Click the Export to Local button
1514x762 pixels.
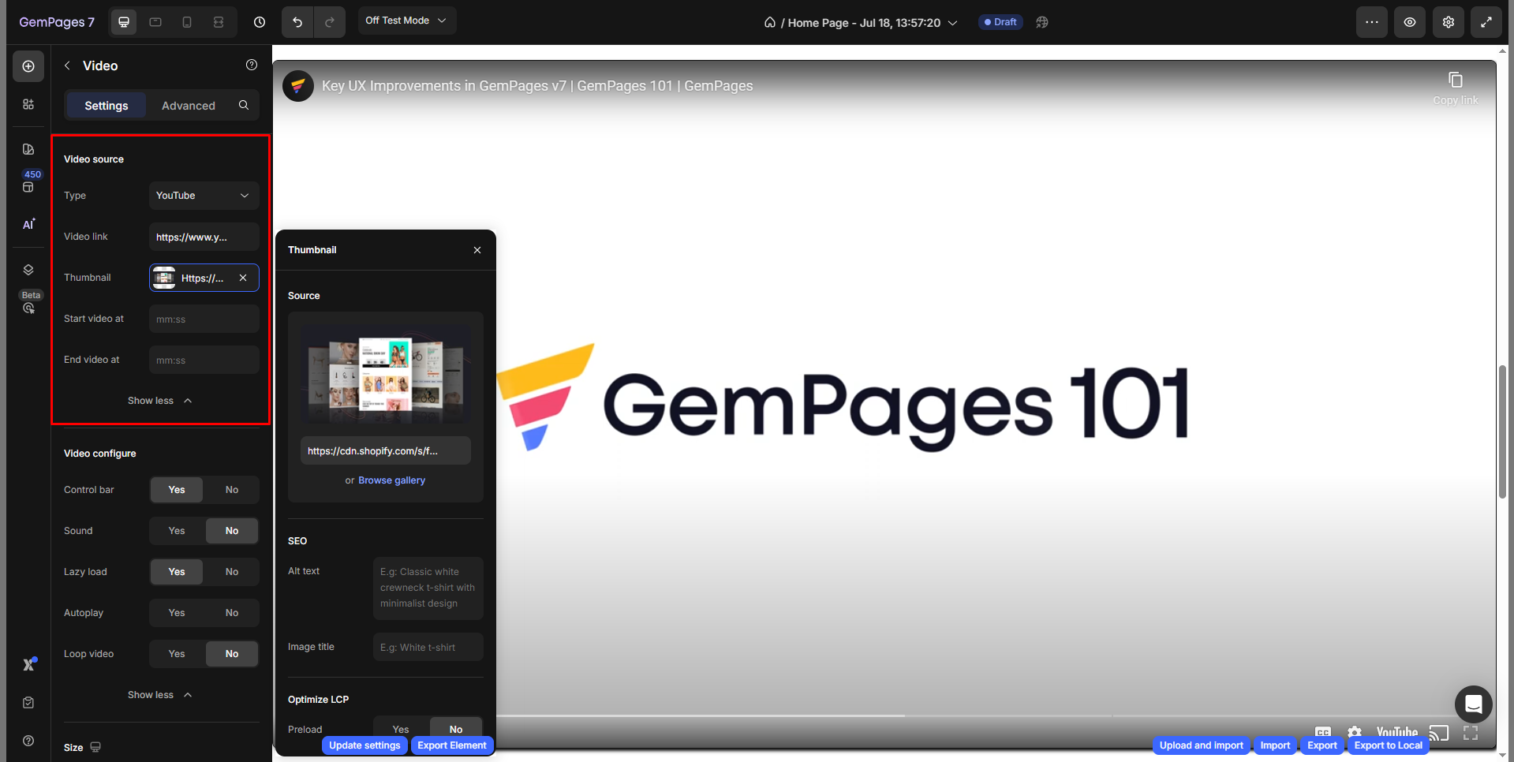(x=1389, y=745)
